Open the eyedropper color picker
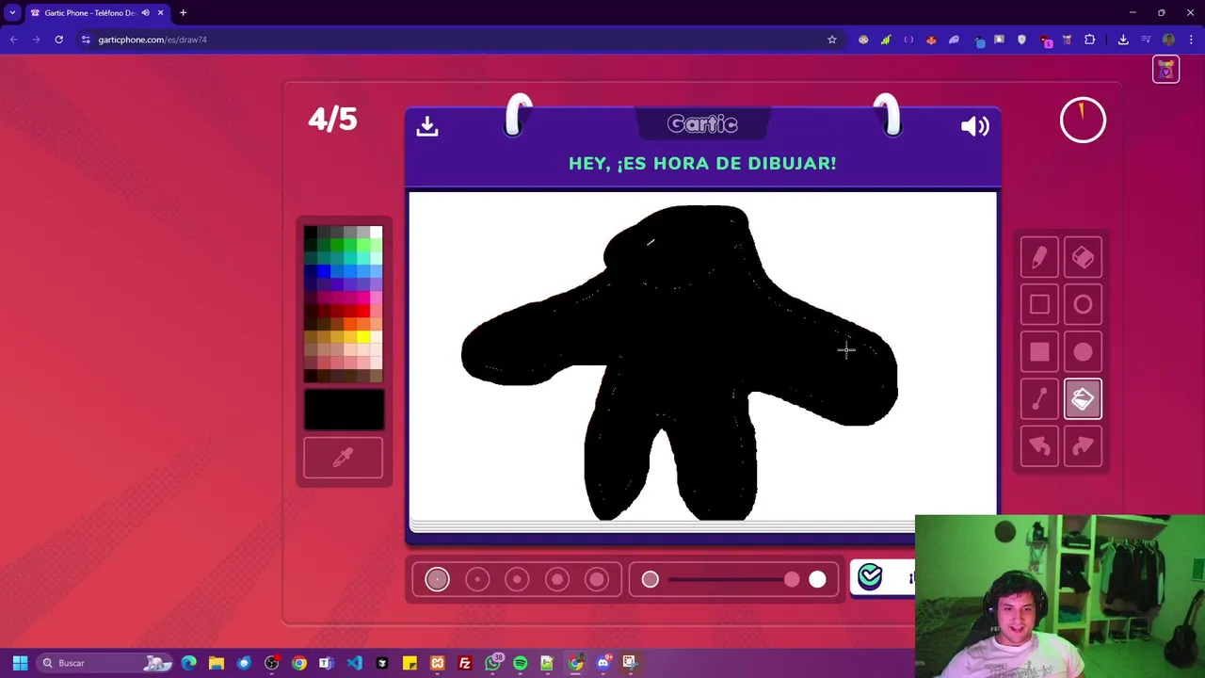Image resolution: width=1205 pixels, height=678 pixels. [x=343, y=458]
